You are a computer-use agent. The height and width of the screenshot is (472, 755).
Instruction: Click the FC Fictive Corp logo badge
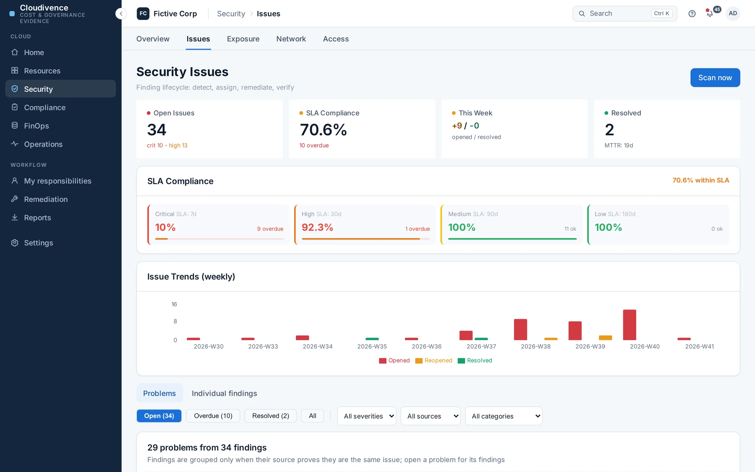pos(143,14)
